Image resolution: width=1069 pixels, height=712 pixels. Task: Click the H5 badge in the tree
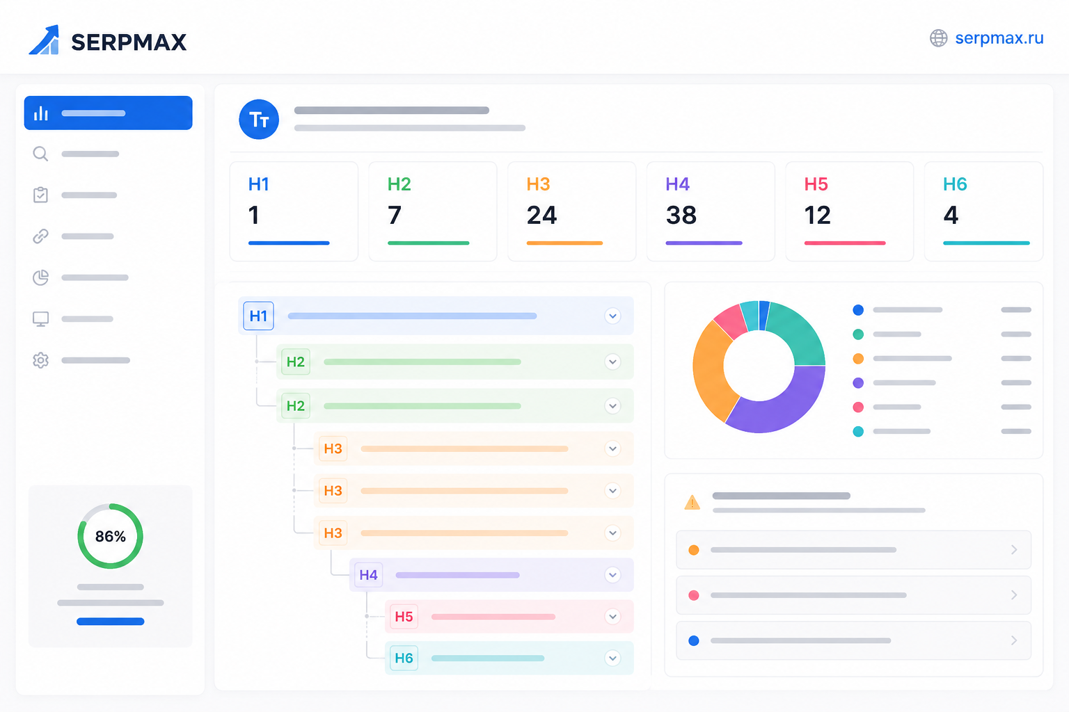[x=404, y=617]
